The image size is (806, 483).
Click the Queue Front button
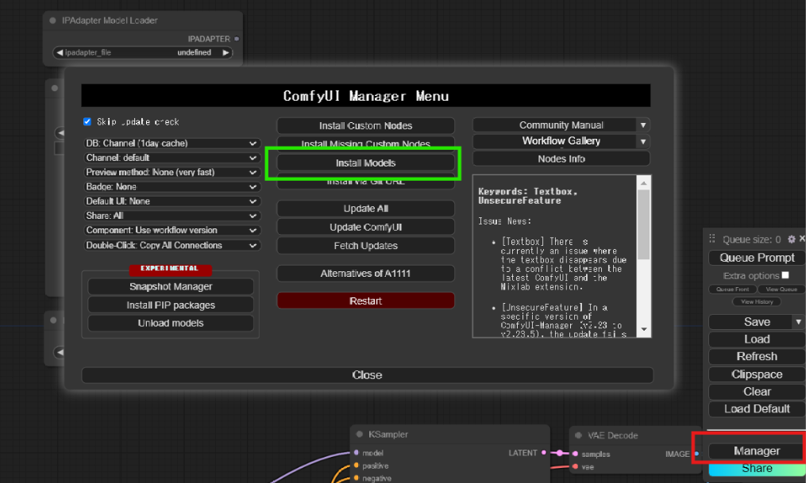click(732, 289)
